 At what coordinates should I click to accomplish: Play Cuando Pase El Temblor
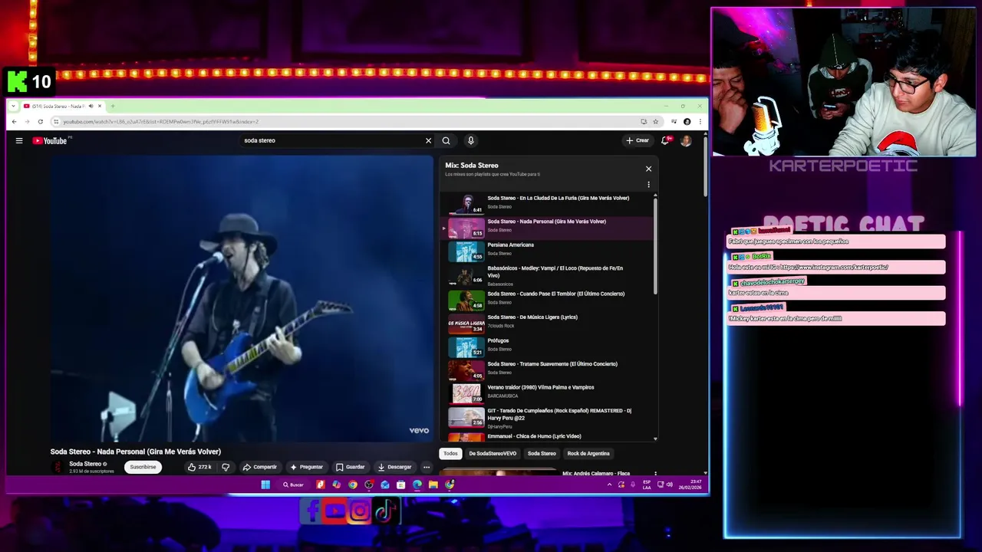coord(549,299)
